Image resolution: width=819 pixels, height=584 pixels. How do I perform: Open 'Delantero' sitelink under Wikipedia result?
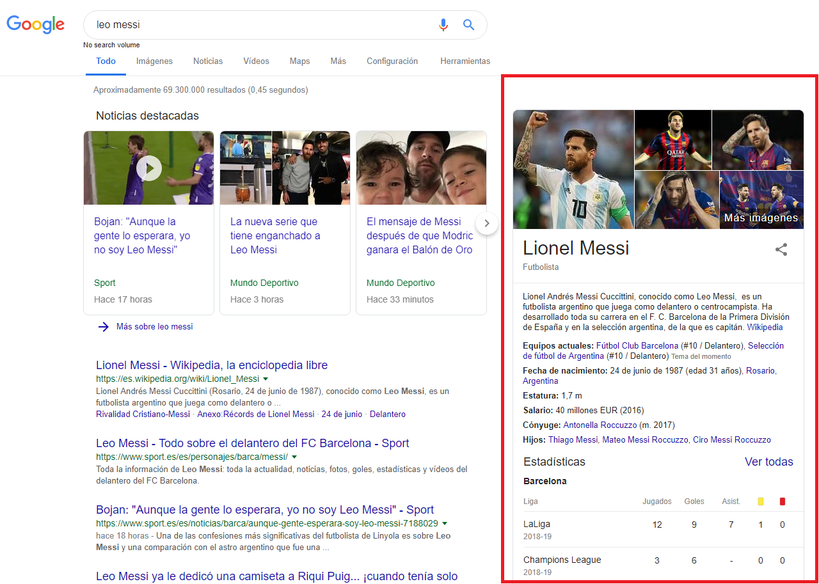(x=388, y=414)
